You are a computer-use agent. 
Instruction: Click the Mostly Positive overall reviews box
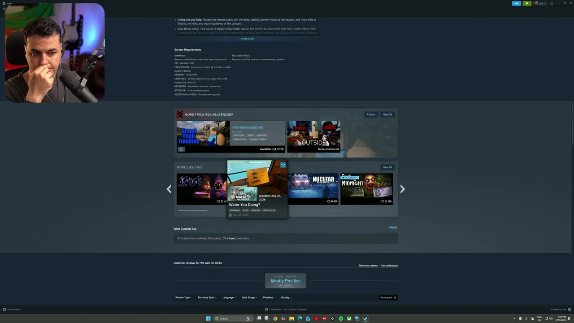[x=286, y=281]
